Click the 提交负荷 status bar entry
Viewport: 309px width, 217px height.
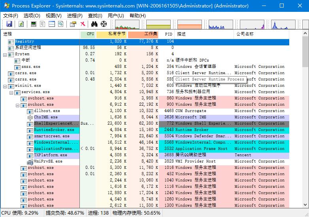pyautogui.click(x=65, y=213)
